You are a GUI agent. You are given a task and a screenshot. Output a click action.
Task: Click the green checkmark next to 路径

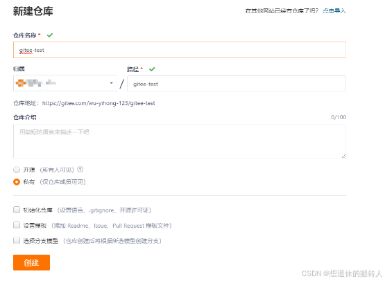point(152,69)
